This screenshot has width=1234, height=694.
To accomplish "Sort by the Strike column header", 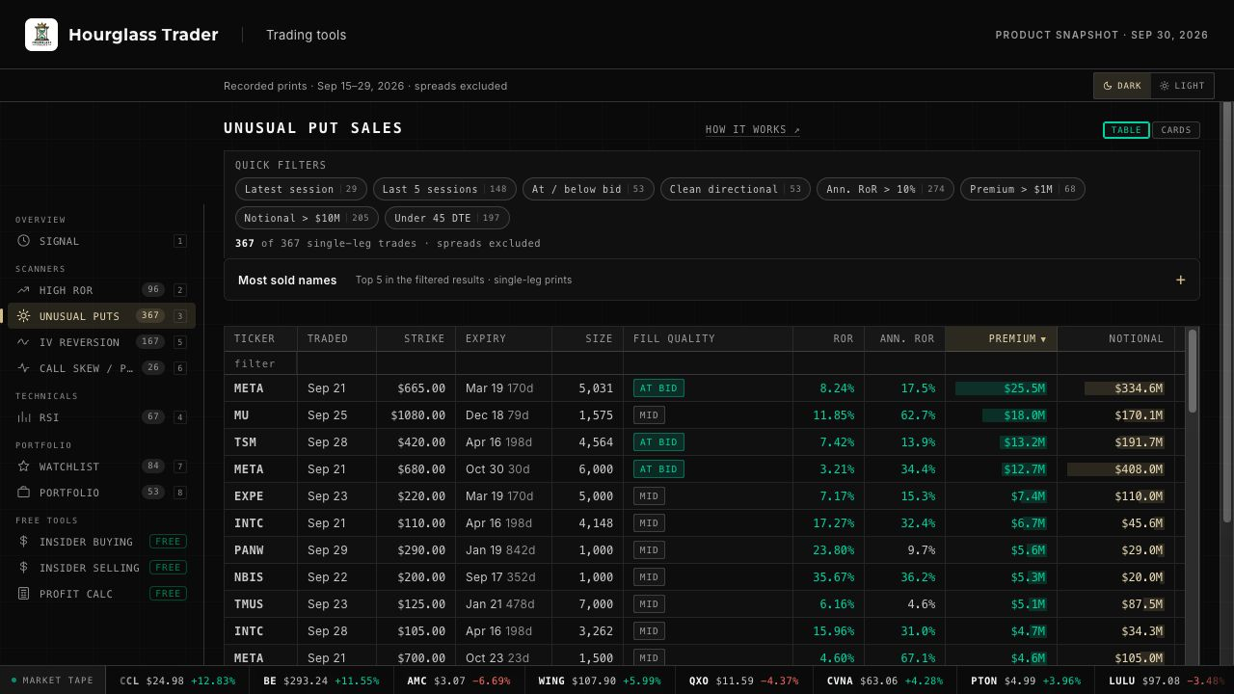I will point(416,338).
